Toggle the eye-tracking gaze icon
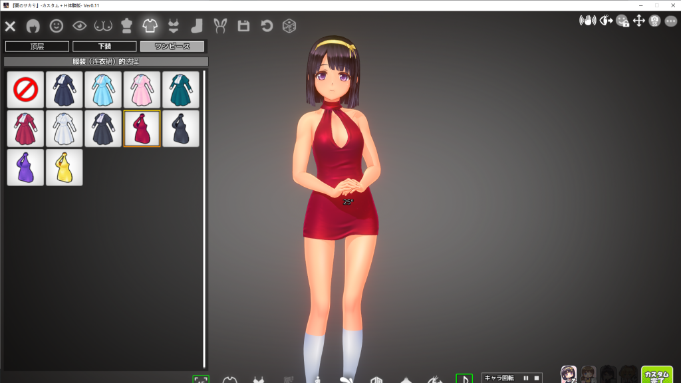Screen dimensions: 681x383 pos(607,21)
